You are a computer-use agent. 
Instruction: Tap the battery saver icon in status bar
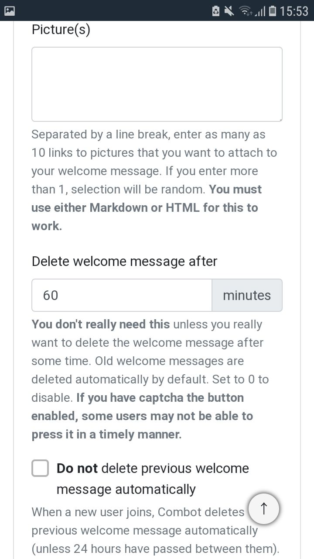[x=216, y=11]
